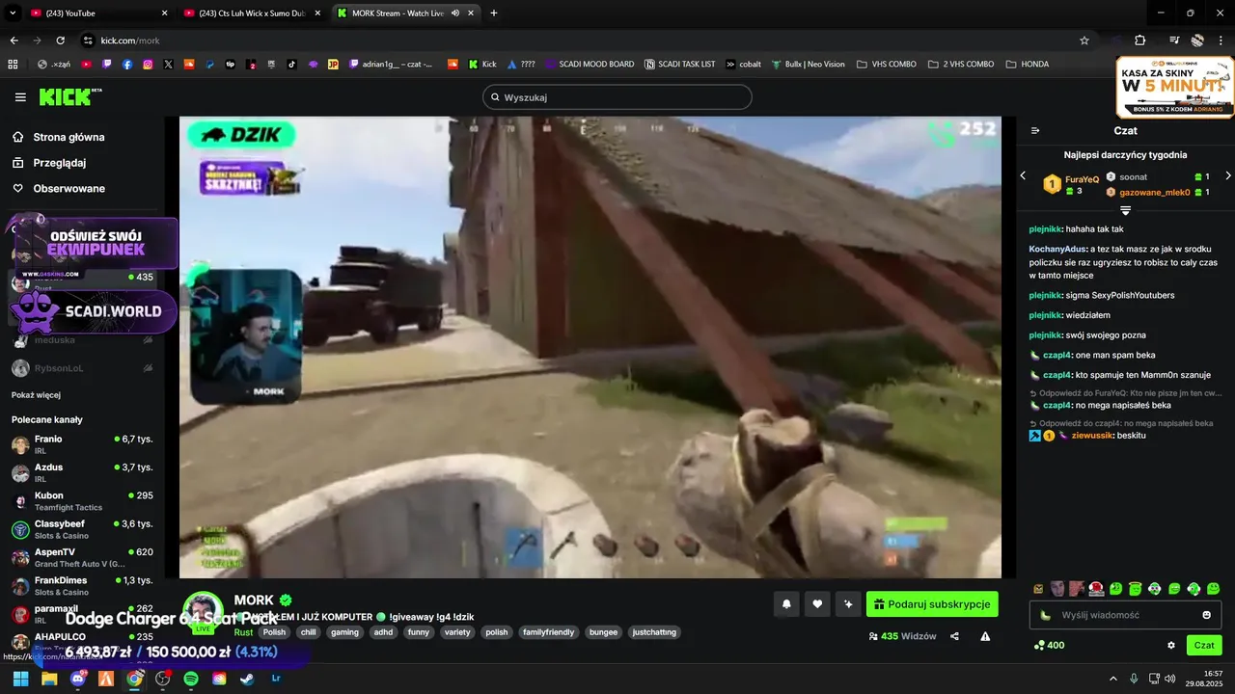
Task: Open Discord from the taskbar
Action: coord(78,679)
